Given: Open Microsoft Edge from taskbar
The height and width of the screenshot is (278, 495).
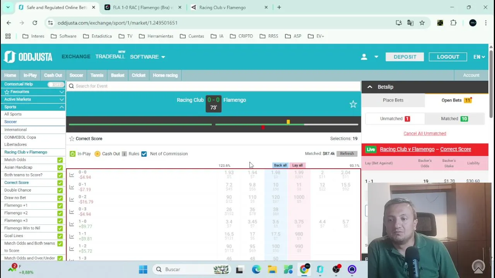Looking at the screenshot, I should click(x=256, y=270).
